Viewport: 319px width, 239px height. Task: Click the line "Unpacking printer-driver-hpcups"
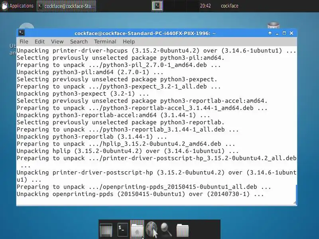(x=156, y=51)
